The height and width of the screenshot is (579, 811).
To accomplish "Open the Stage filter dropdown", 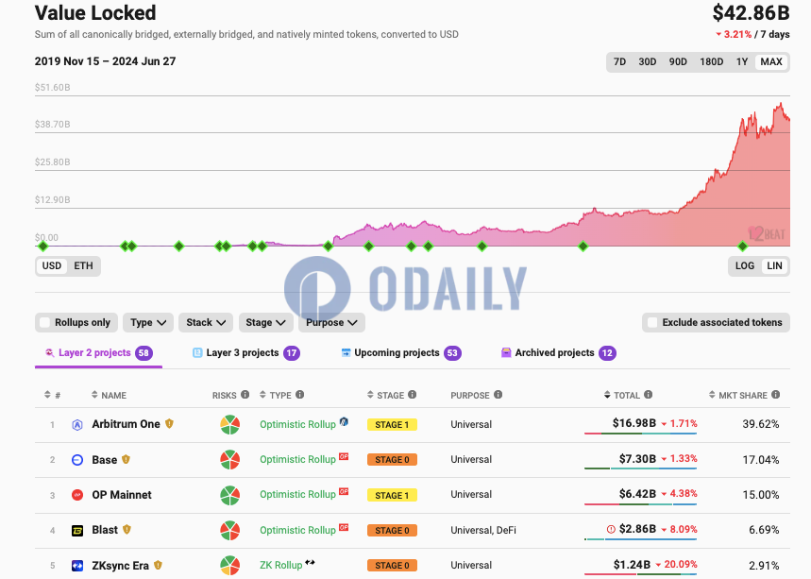I will click(266, 322).
